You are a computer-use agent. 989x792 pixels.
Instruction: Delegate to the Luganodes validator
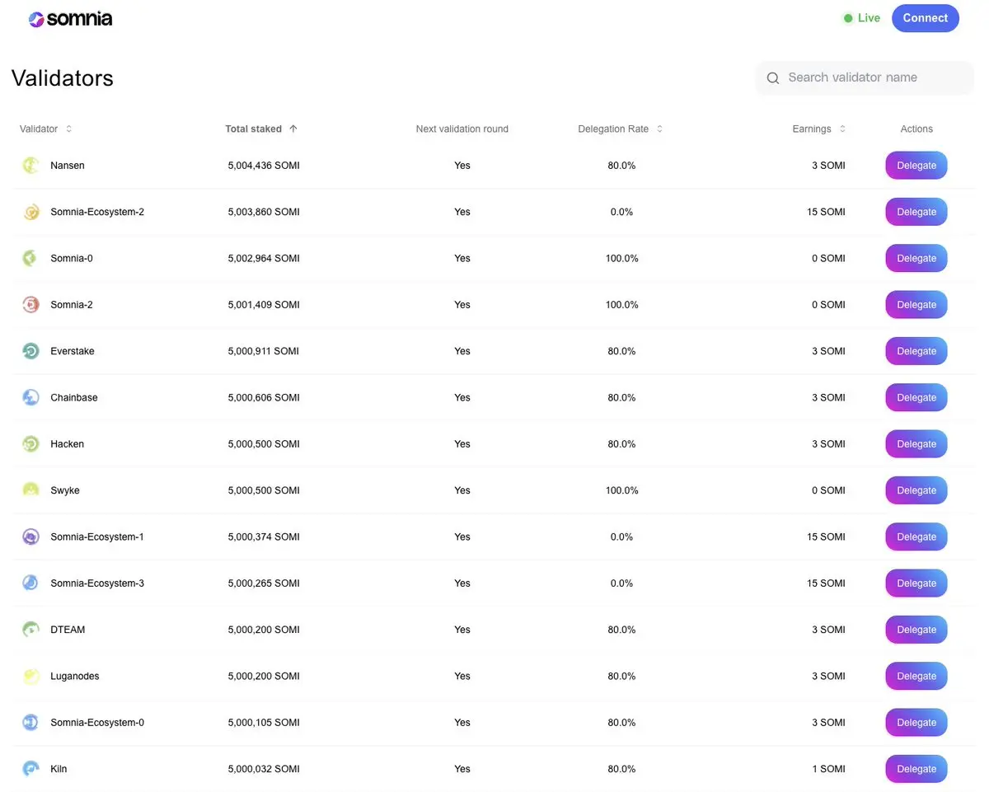coord(916,676)
